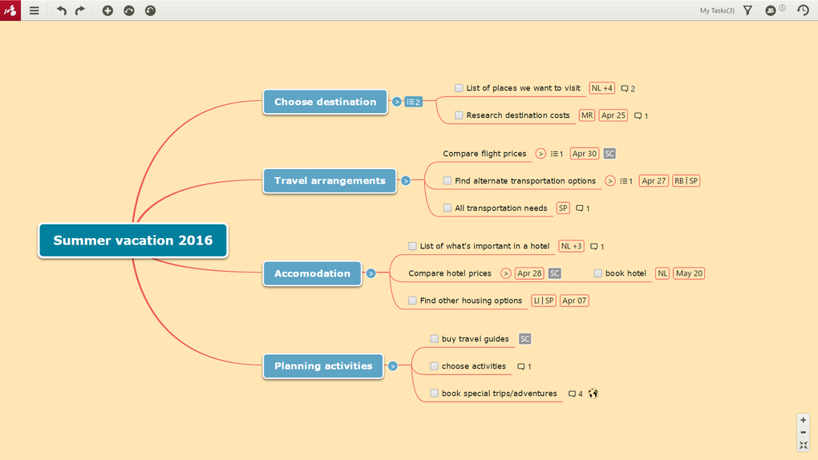Add a new node with plus icon
This screenshot has width=818, height=460.
pyautogui.click(x=107, y=10)
